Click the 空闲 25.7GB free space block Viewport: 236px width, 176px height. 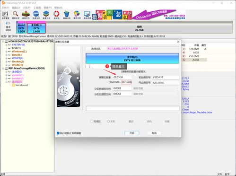pyautogui.click(x=139, y=28)
